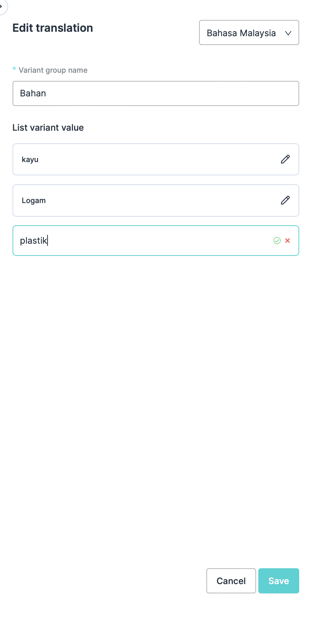
Task: Click Cancel to discard translation changes
Action: 231,581
